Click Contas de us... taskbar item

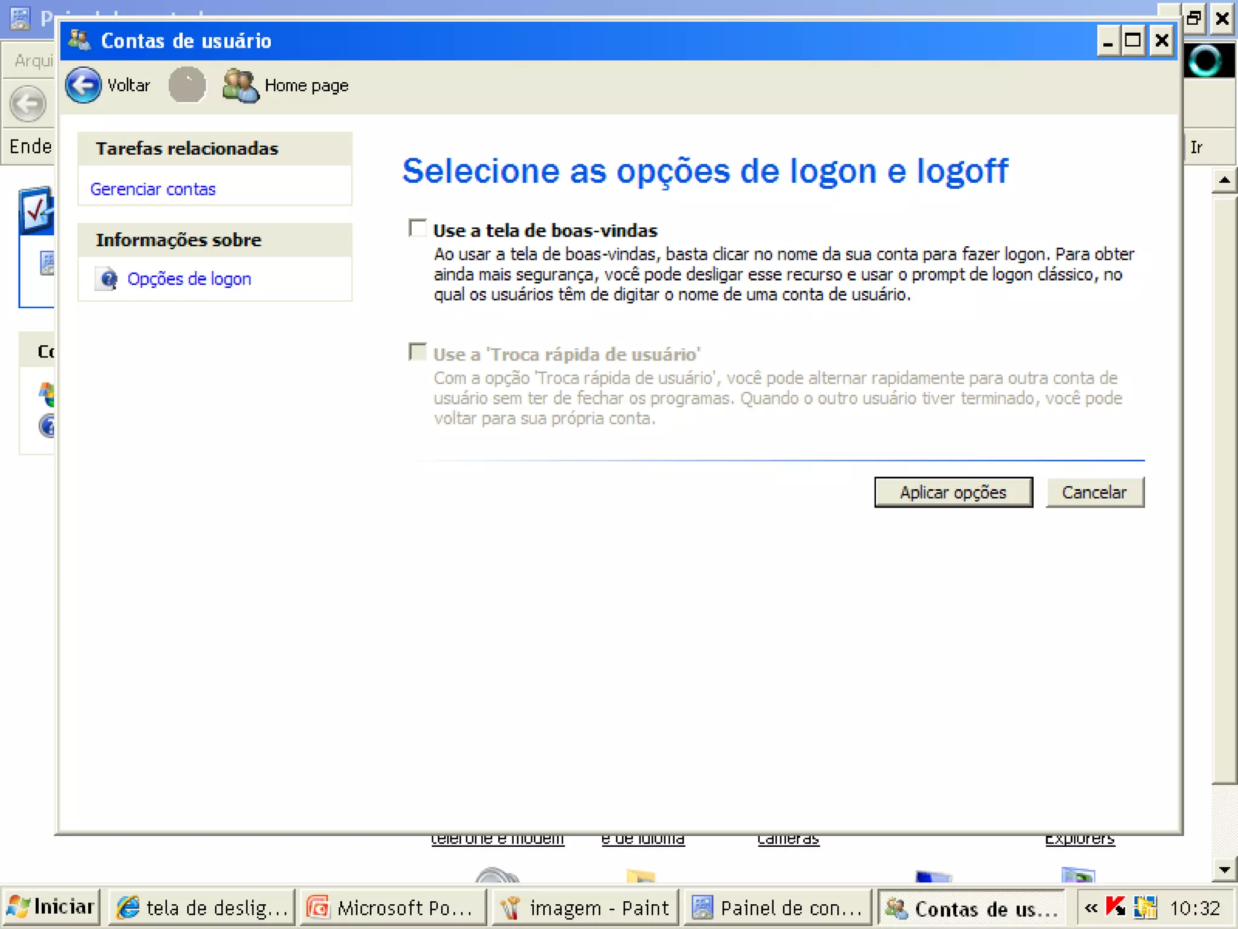[x=971, y=908]
